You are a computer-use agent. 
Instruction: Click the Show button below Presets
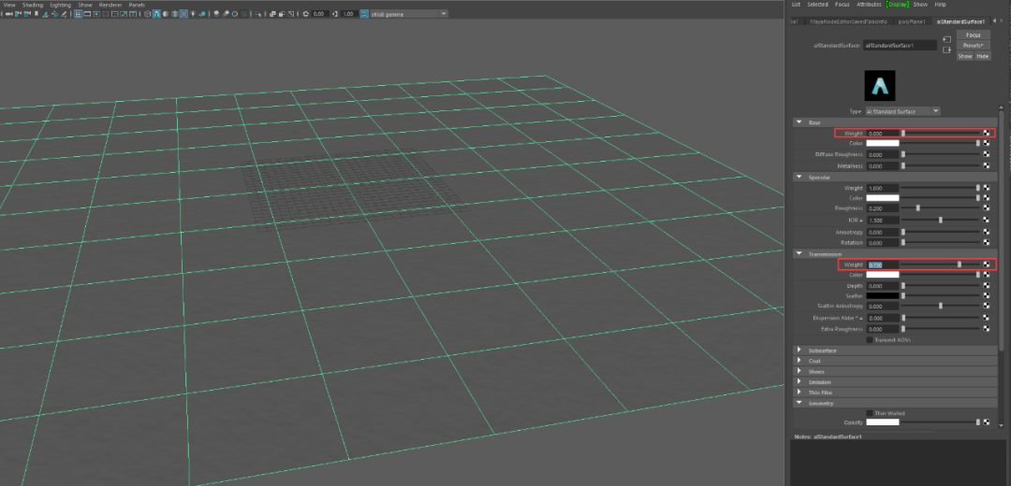coord(964,56)
